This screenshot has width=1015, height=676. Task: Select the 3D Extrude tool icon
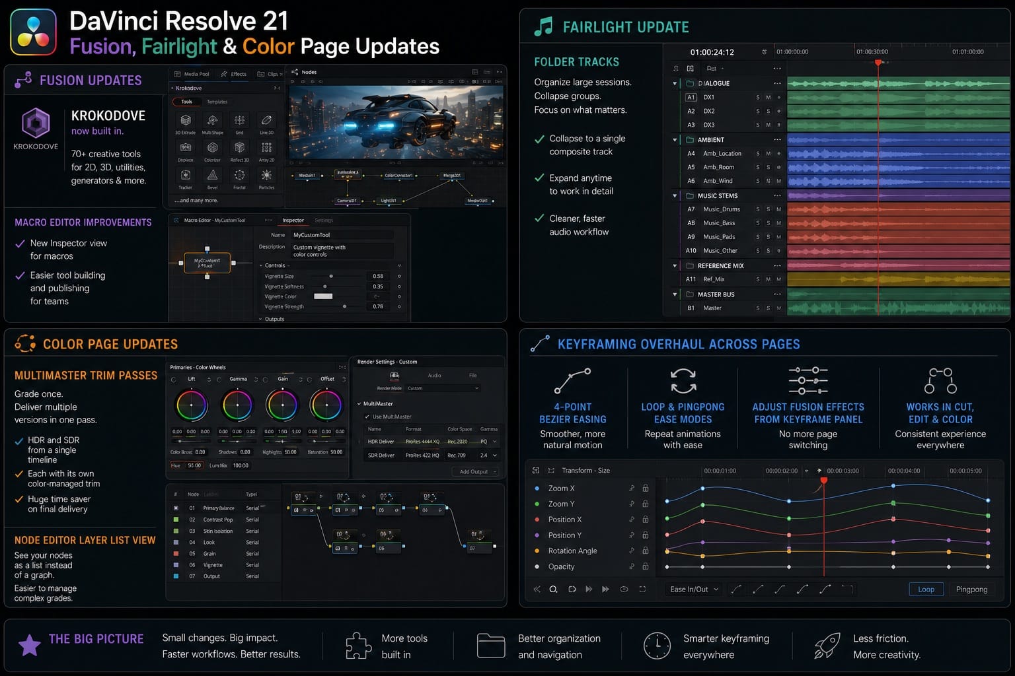tap(186, 120)
